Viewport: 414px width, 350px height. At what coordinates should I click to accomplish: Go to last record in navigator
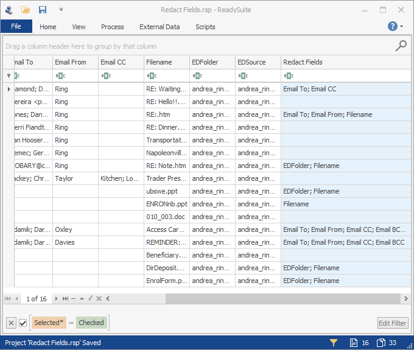click(x=65, y=299)
